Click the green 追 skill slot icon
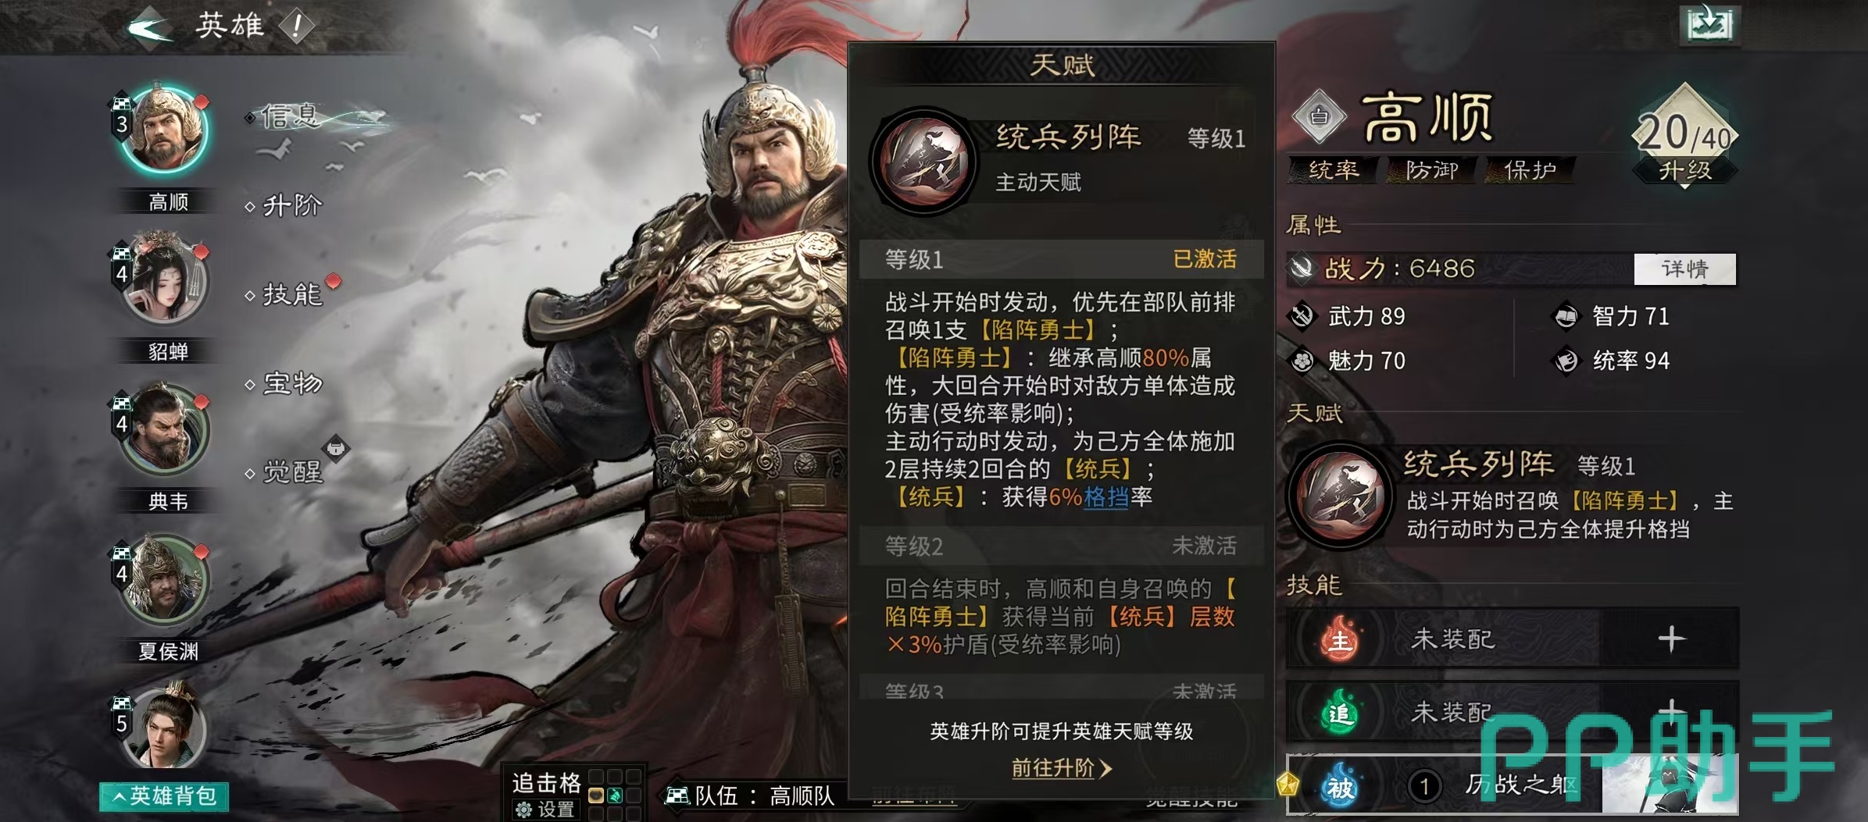 1340,712
